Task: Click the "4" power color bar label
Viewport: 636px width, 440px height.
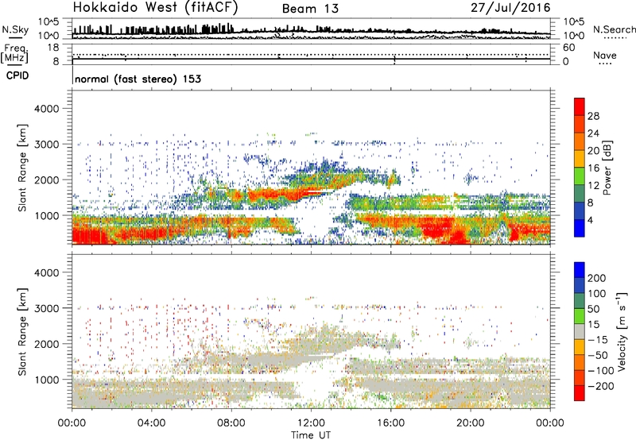Action: pyautogui.click(x=590, y=220)
